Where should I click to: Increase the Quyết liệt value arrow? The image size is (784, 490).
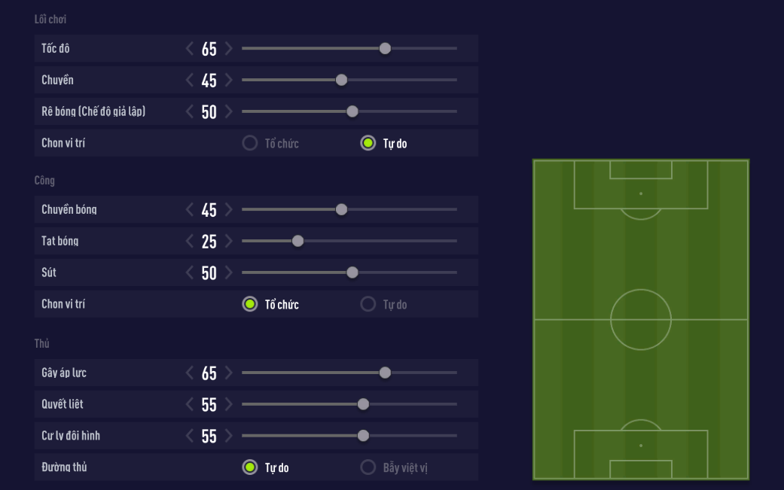[x=229, y=405]
